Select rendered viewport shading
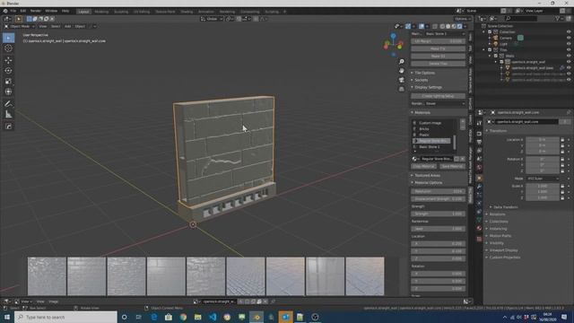Image resolution: width=574 pixels, height=323 pixels. click(459, 26)
